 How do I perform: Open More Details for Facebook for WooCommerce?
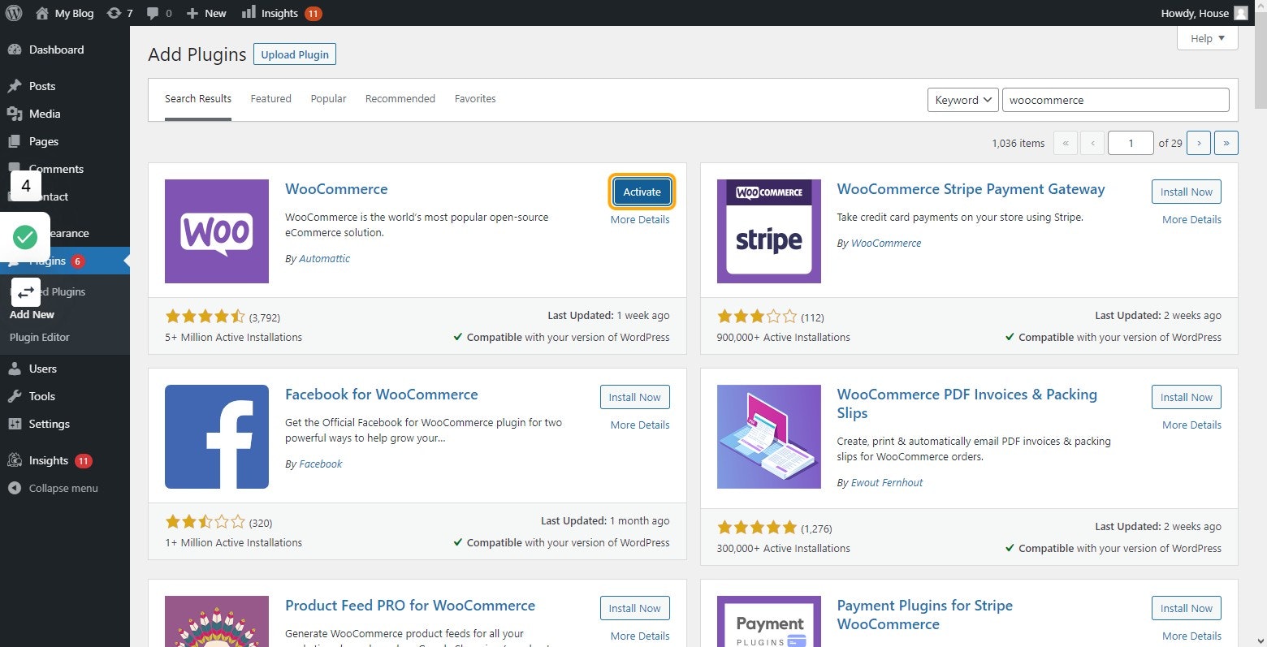[640, 425]
